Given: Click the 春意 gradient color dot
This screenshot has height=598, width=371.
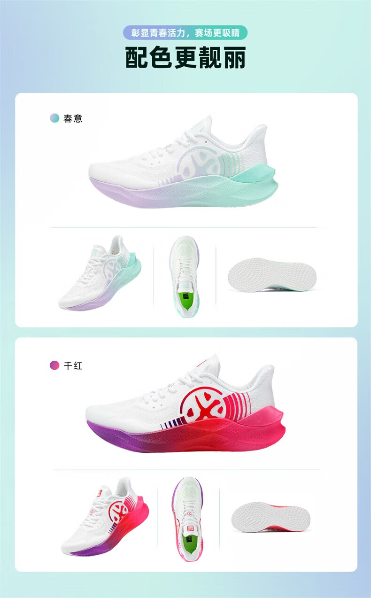Looking at the screenshot, I should [x=54, y=118].
